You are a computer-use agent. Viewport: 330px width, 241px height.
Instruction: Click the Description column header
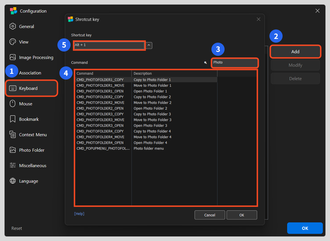(x=174, y=73)
